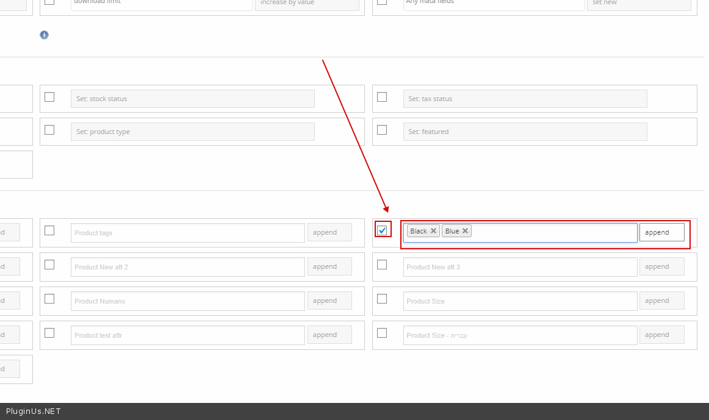Remove the Black tag
Screen dimensions: 709x420
(433, 231)
